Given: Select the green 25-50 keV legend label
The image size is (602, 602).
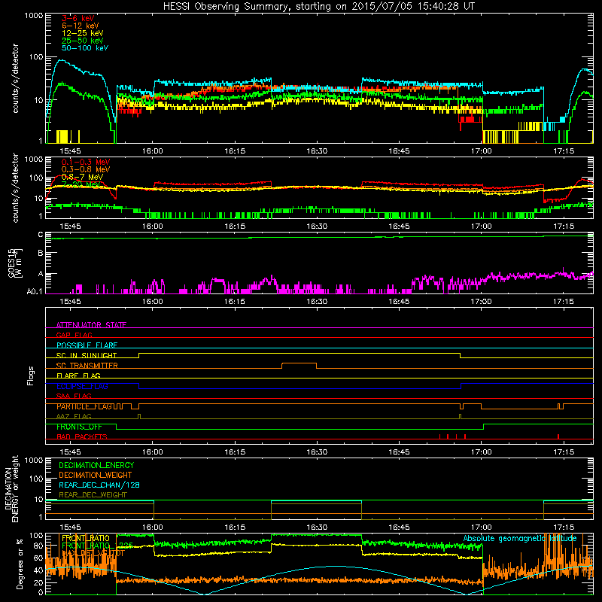Looking at the screenshot, I should 82,41.
